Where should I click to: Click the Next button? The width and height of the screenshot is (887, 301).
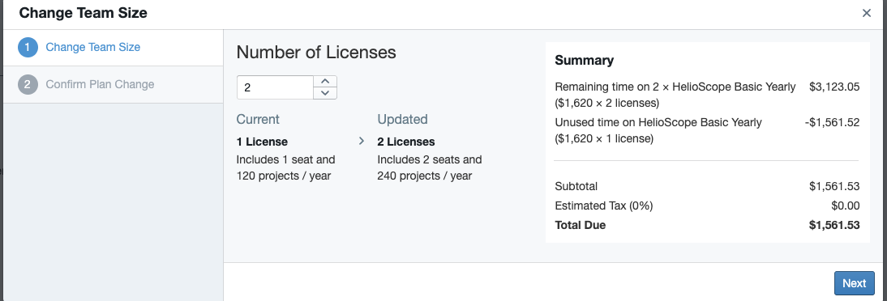pyautogui.click(x=855, y=283)
